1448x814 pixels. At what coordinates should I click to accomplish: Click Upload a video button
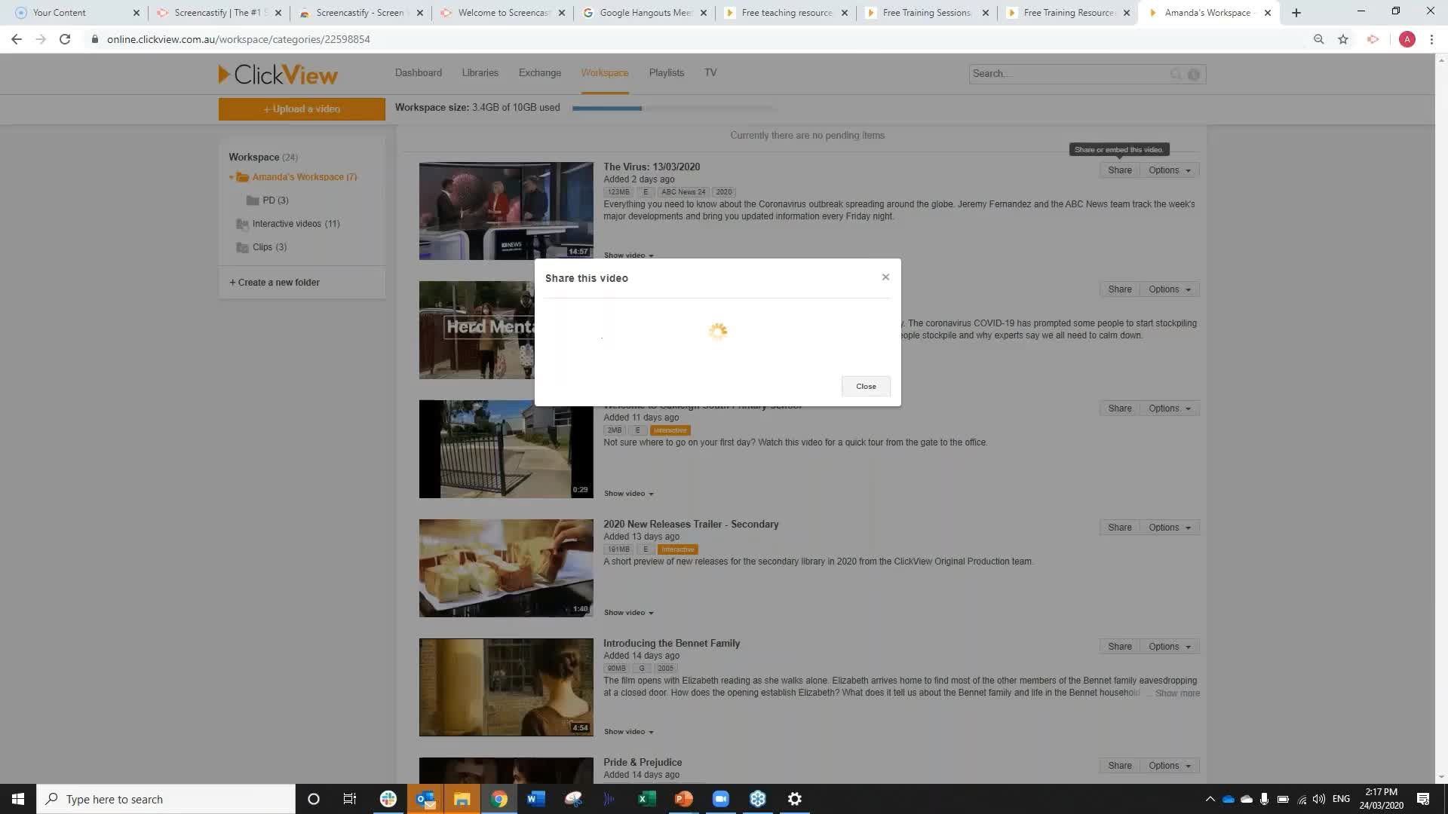(302, 109)
